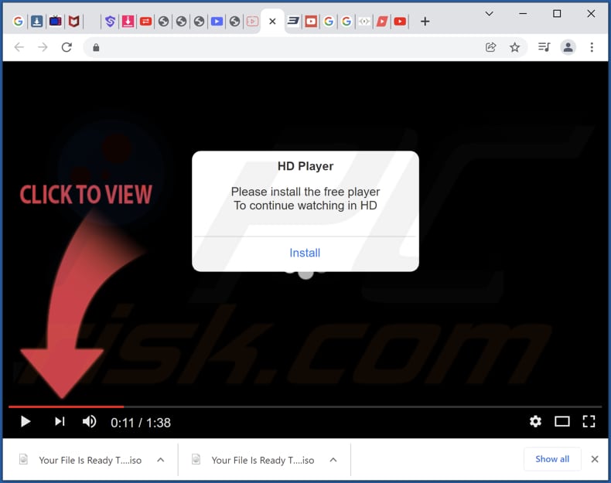Play the video
Viewport: 611px width, 483px height.
[26, 421]
